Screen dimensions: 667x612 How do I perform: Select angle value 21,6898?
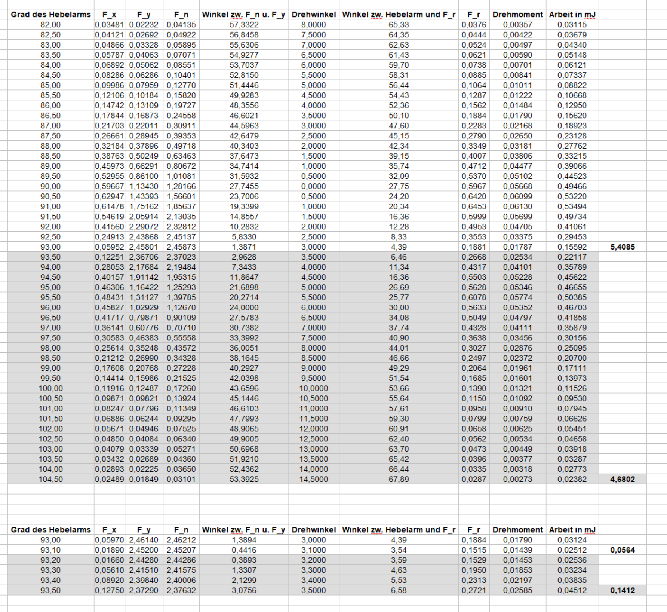click(x=244, y=287)
